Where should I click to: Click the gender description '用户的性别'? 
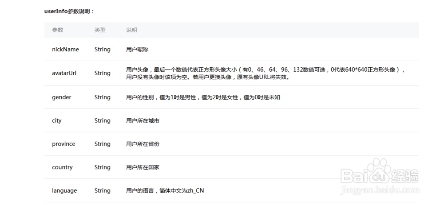[x=203, y=97]
